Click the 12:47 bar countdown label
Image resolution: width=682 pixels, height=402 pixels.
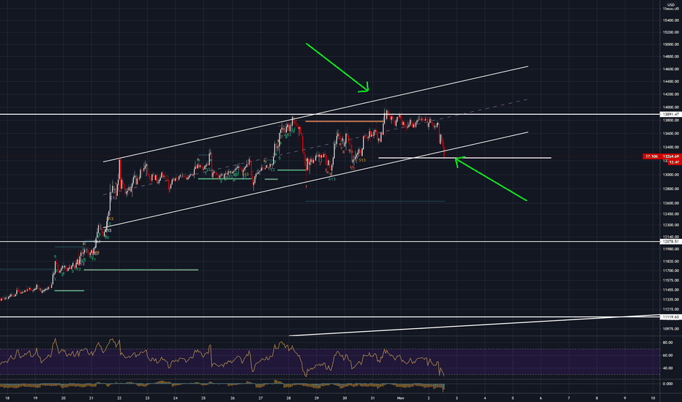click(675, 162)
